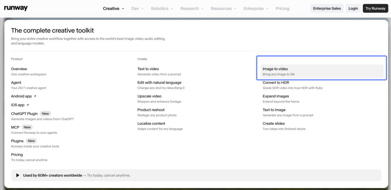This screenshot has width=391, height=190.
Task: Choose Edit with natural language
Action: click(x=159, y=83)
